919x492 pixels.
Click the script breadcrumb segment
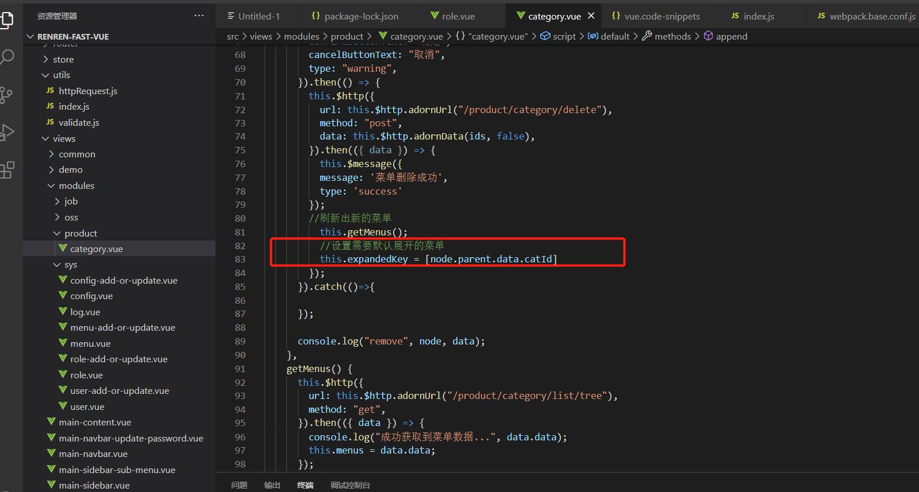click(558, 36)
